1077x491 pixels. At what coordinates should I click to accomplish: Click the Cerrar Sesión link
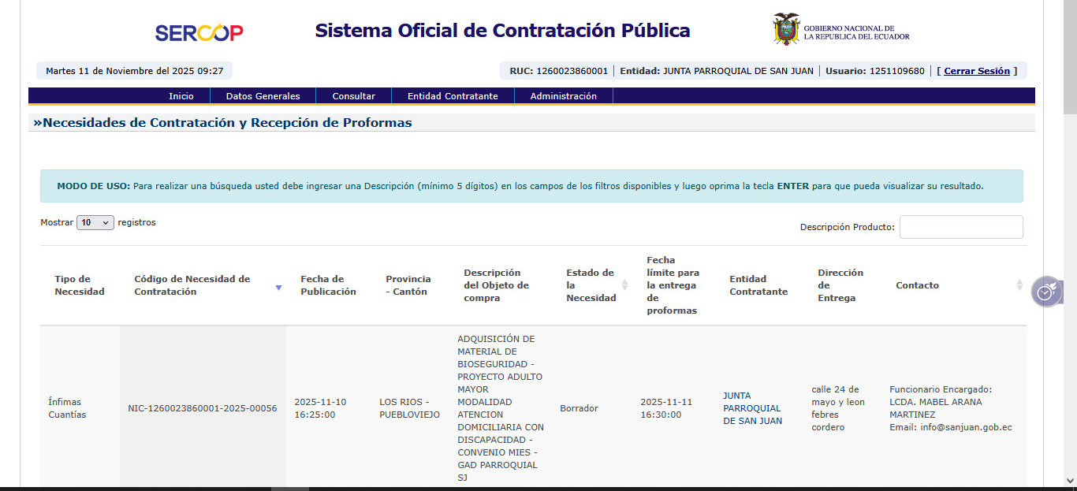coord(976,71)
